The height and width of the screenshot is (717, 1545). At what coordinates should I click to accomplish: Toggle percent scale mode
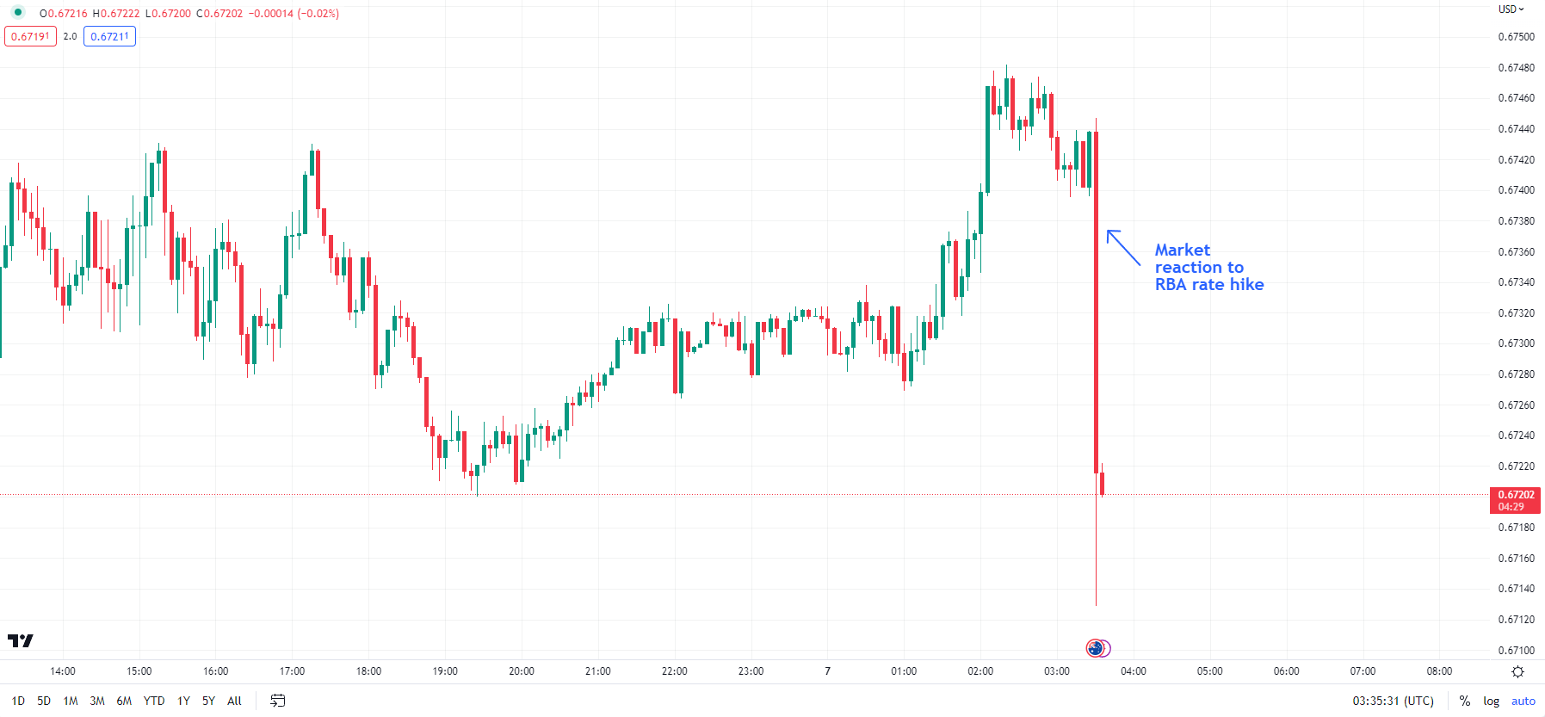click(x=1464, y=701)
